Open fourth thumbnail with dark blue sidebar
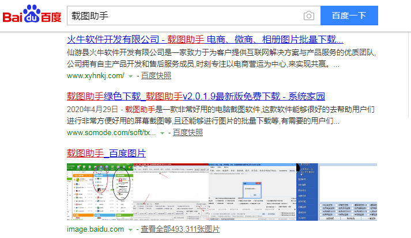The height and width of the screenshot is (238, 411). [337, 192]
